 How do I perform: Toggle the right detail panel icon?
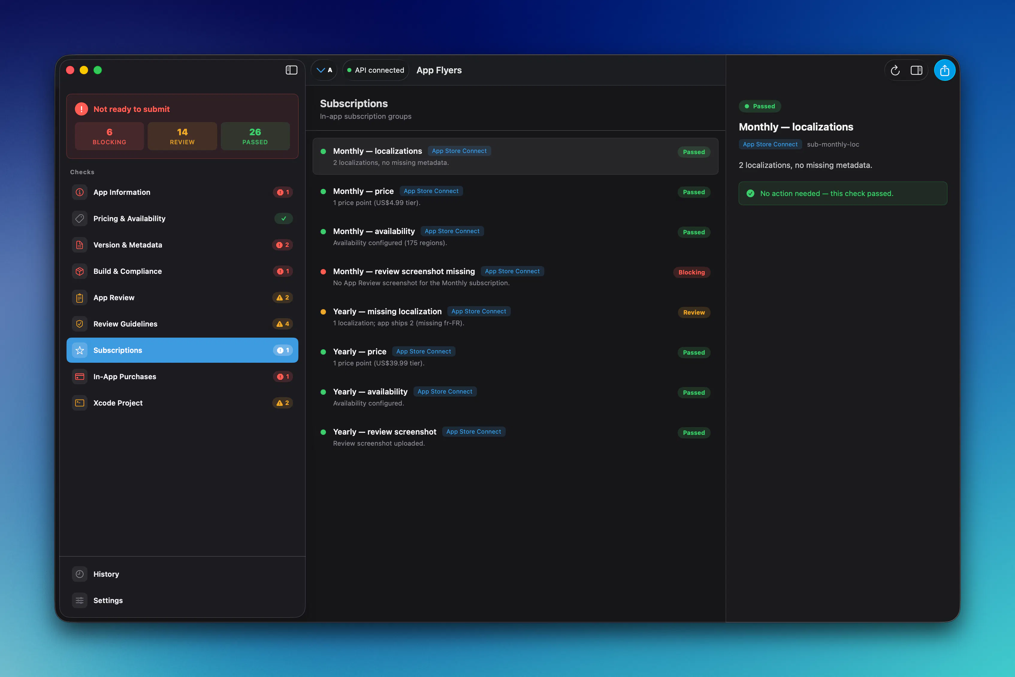click(916, 70)
